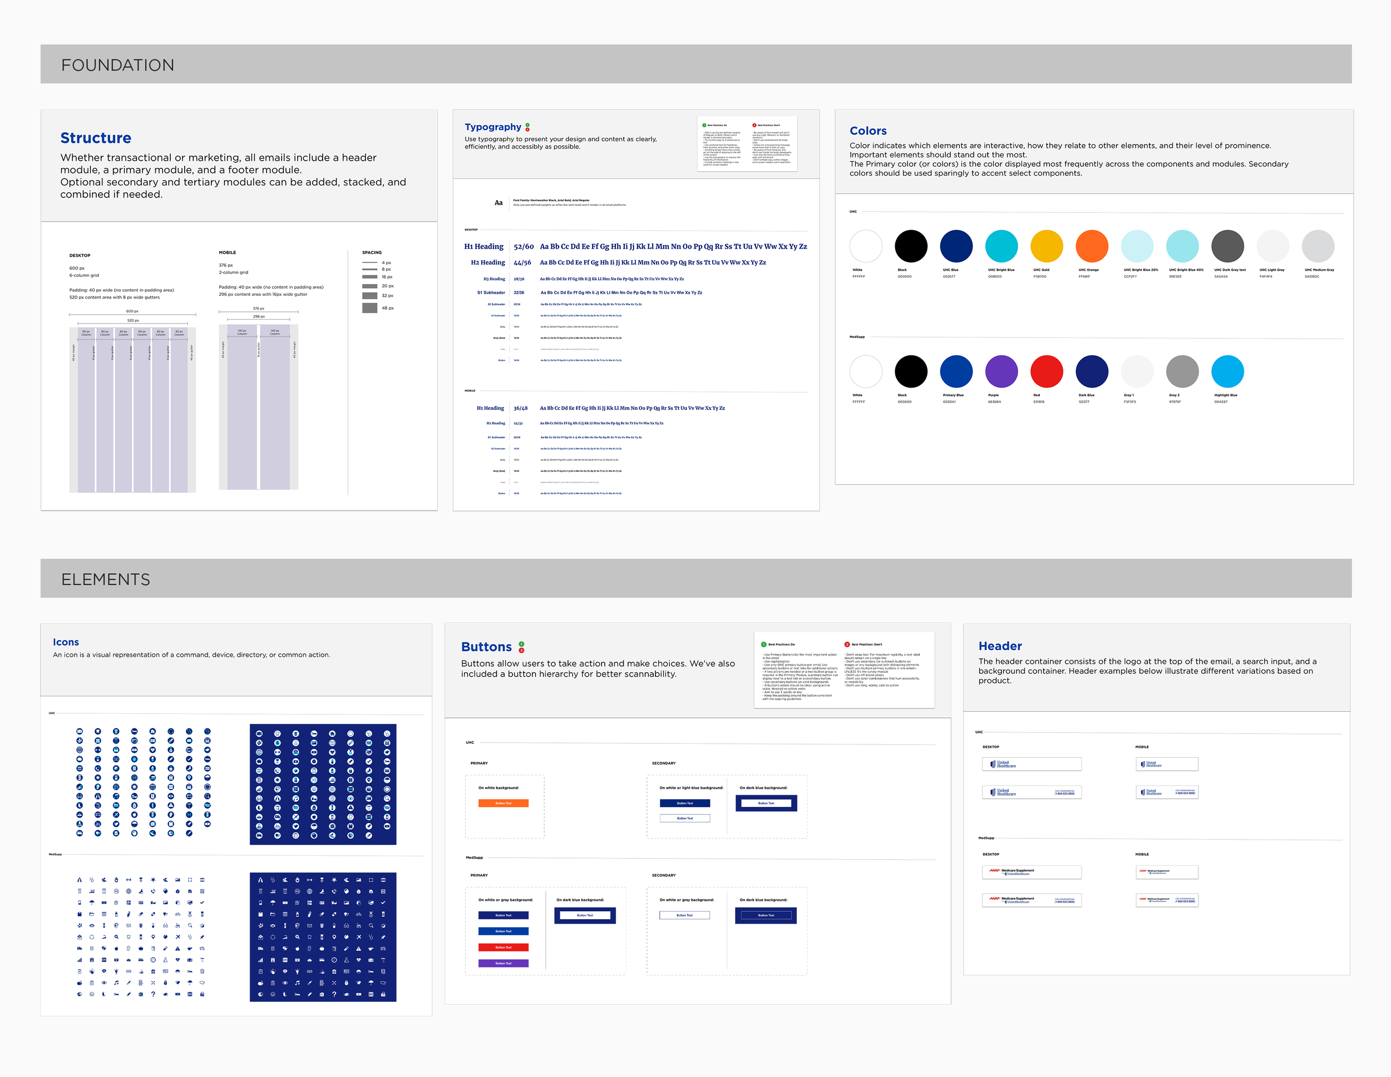
Task: Select the eye icon in UHC light icon grid
Action: 171,796
